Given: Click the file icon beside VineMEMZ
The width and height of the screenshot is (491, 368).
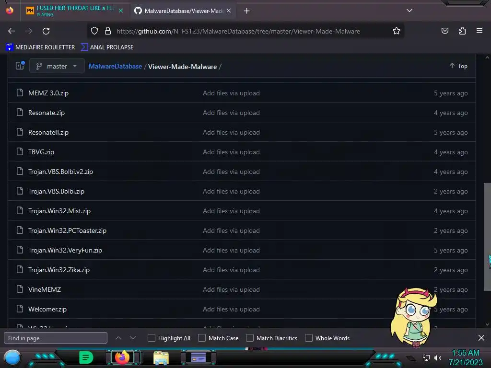Looking at the screenshot, I should (20, 289).
